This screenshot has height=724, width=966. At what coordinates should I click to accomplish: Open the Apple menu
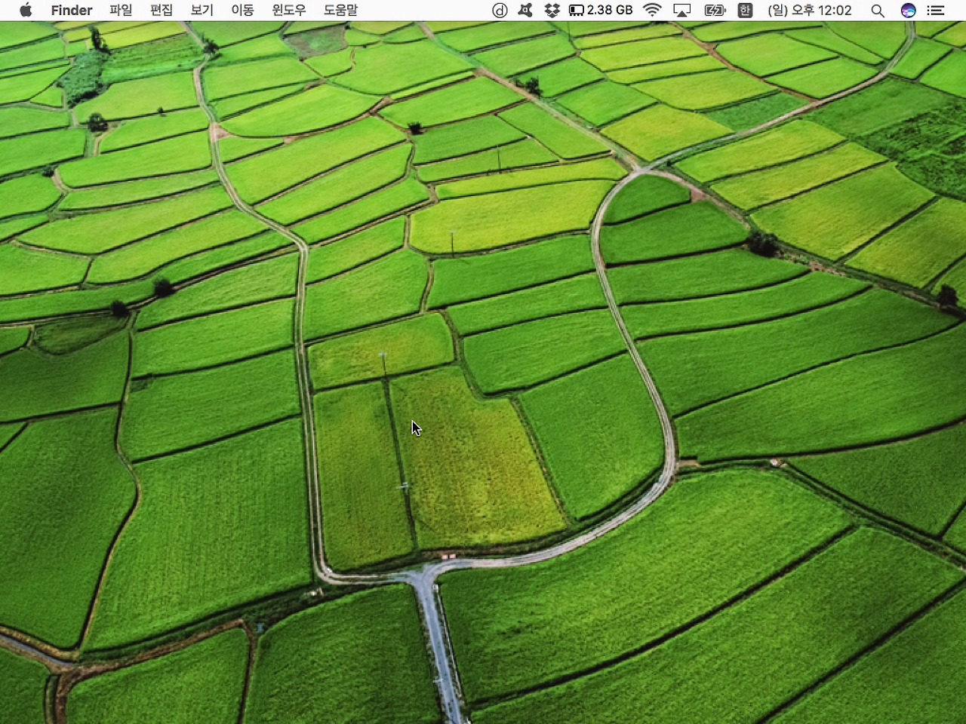point(26,10)
